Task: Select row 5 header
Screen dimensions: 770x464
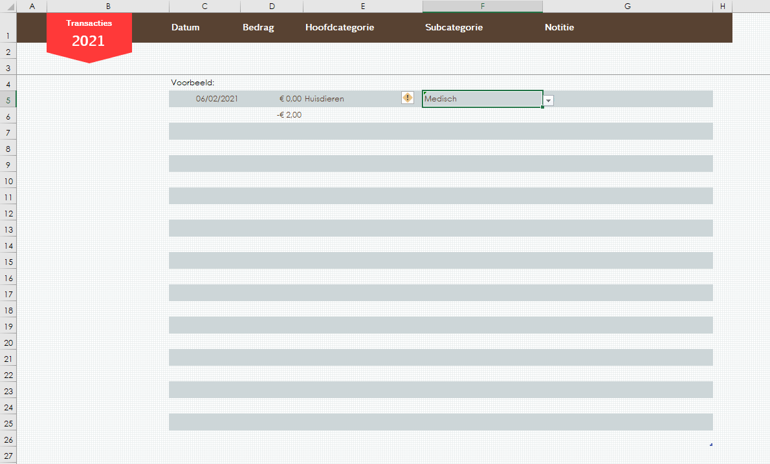Action: (x=8, y=99)
